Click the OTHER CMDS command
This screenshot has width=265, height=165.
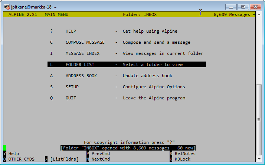pyautogui.click(x=19, y=159)
